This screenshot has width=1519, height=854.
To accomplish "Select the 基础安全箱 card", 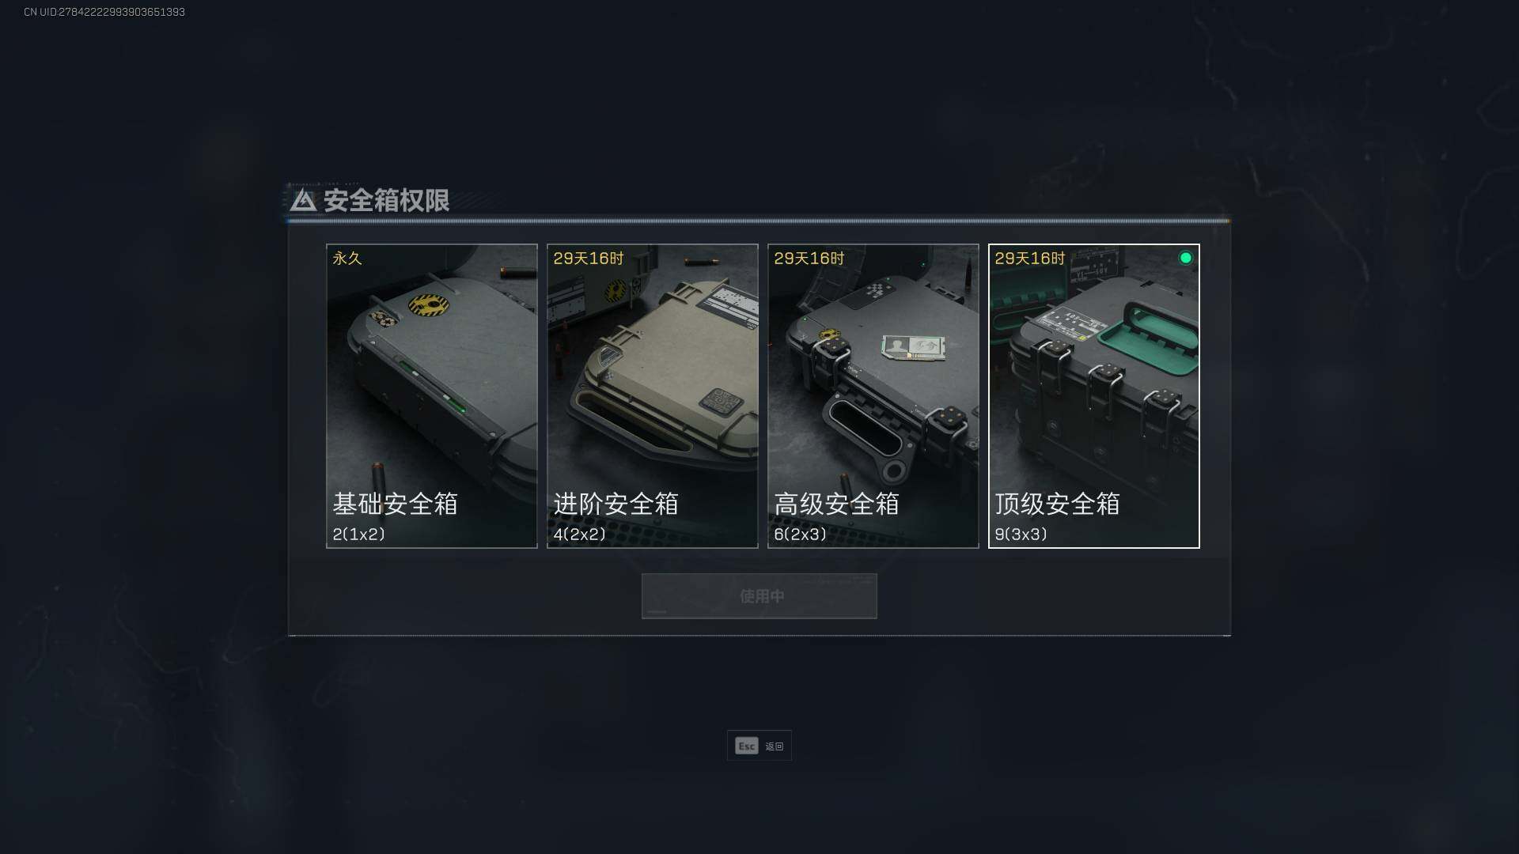I will pyautogui.click(x=432, y=396).
